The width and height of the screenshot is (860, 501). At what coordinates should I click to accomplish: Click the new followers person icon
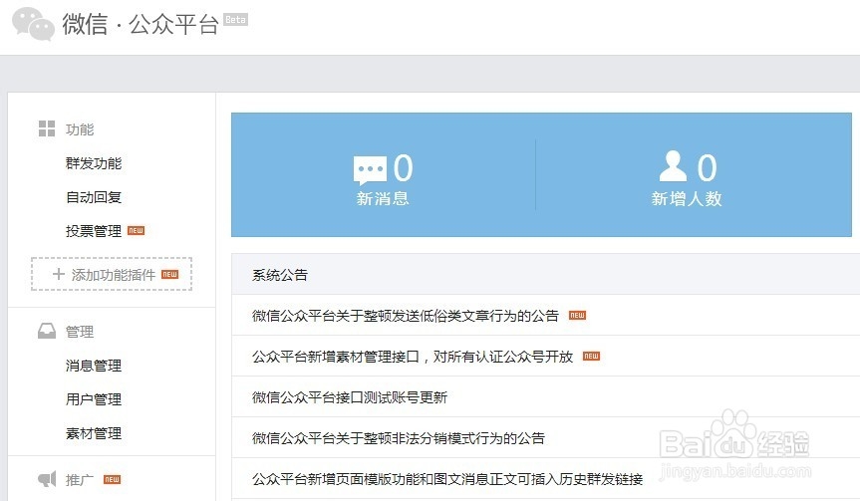(673, 166)
